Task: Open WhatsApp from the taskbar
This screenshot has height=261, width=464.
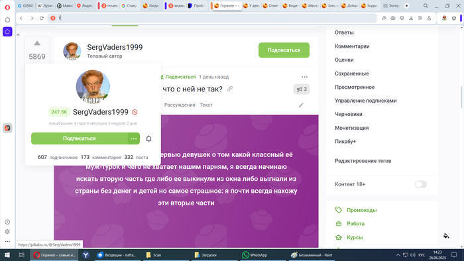Action: 255,255
